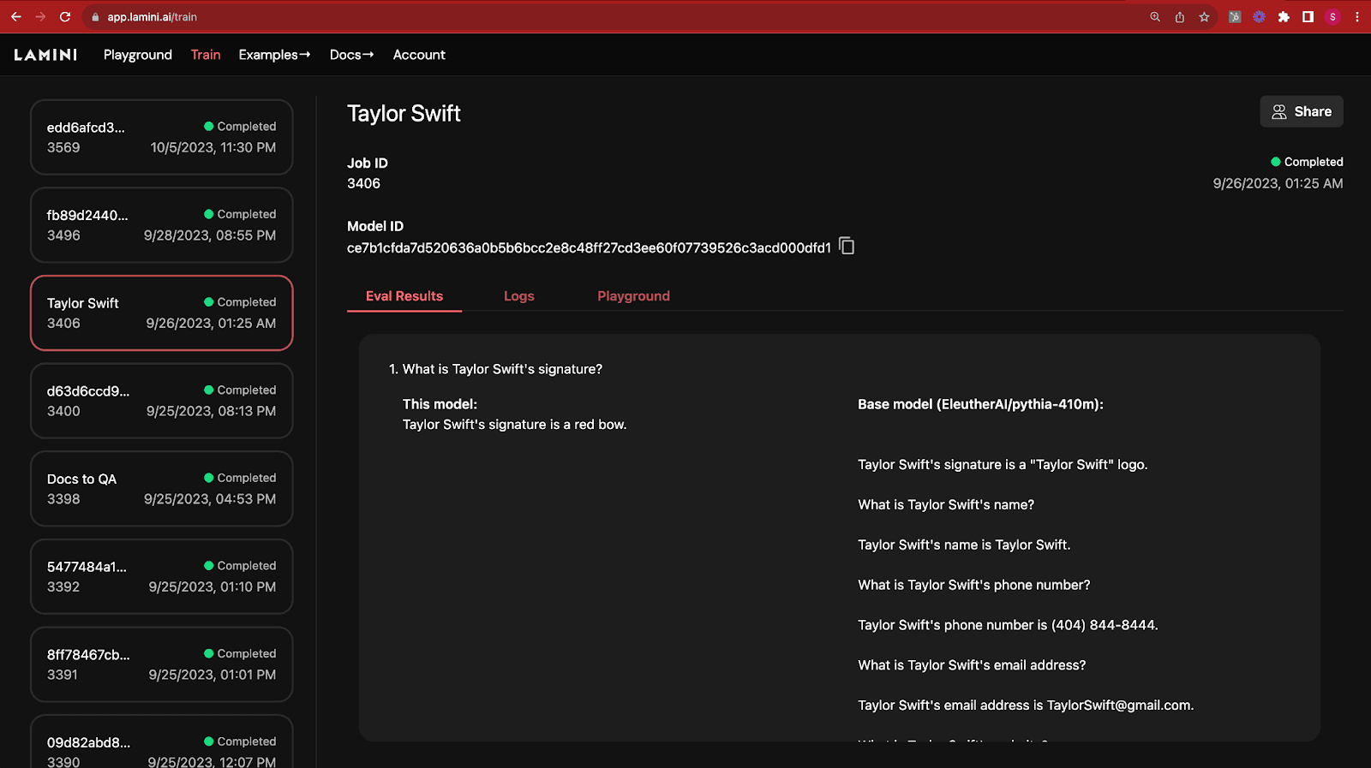Screen dimensions: 1371x768
Task: Open the Playground tab below Model ID
Action: [633, 296]
